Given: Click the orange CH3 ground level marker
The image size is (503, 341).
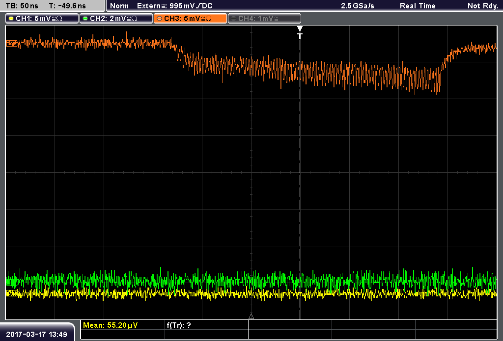Looking at the screenshot, I should [12, 43].
